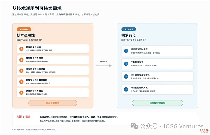Click the 可持续付费需求 pill button
The height and width of the screenshot is (135, 210).
[157, 103]
